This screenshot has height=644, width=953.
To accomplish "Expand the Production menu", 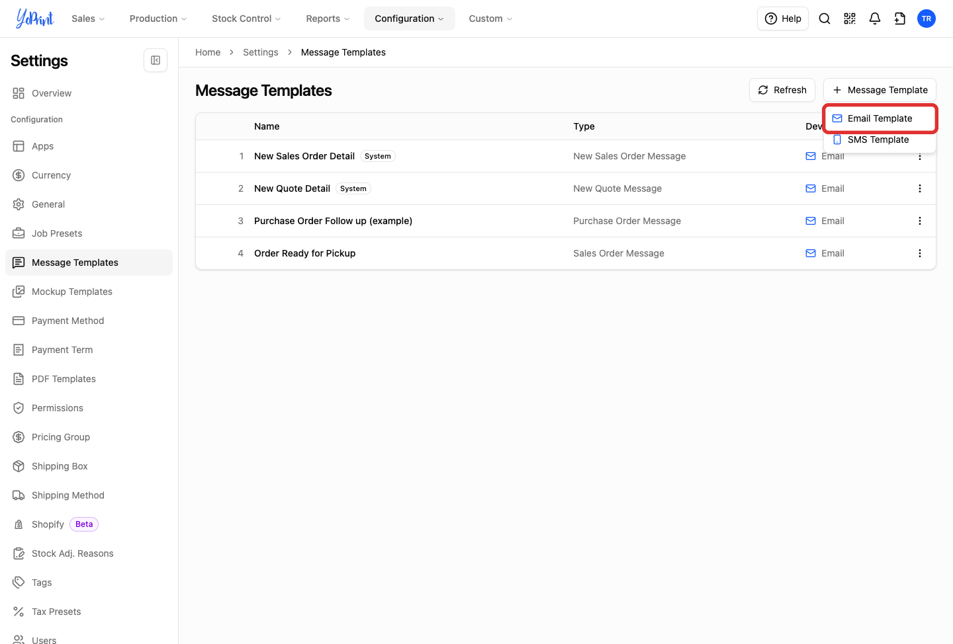I will [158, 19].
